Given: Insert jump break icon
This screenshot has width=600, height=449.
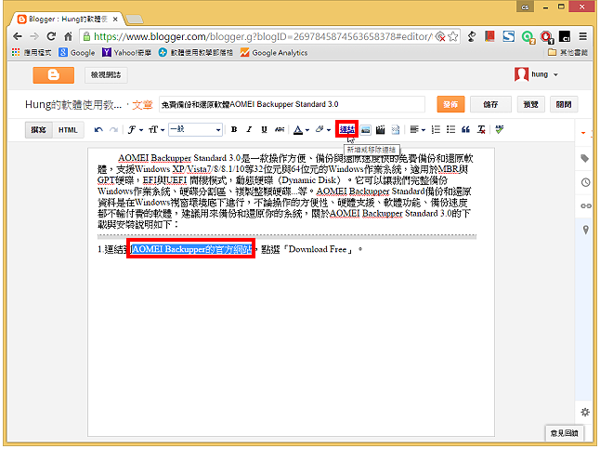Looking at the screenshot, I should point(396,130).
